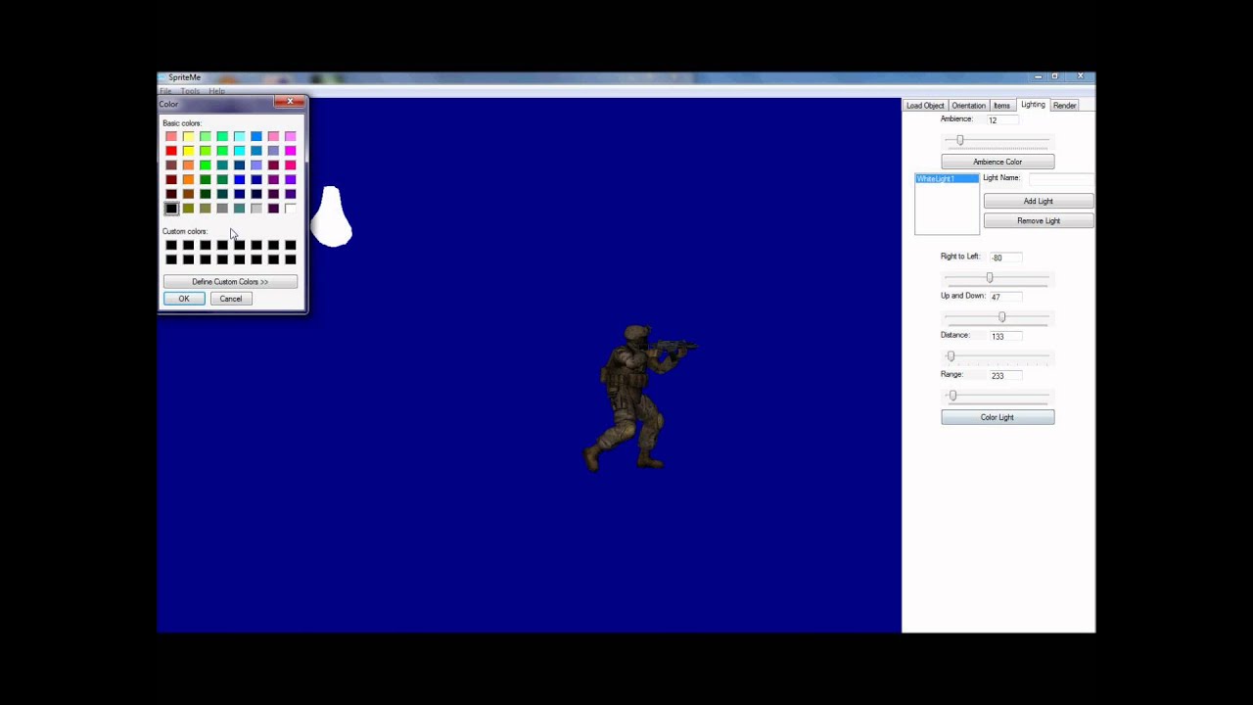The height and width of the screenshot is (705, 1253).
Task: Confirm the color choice with OK
Action: 183,299
